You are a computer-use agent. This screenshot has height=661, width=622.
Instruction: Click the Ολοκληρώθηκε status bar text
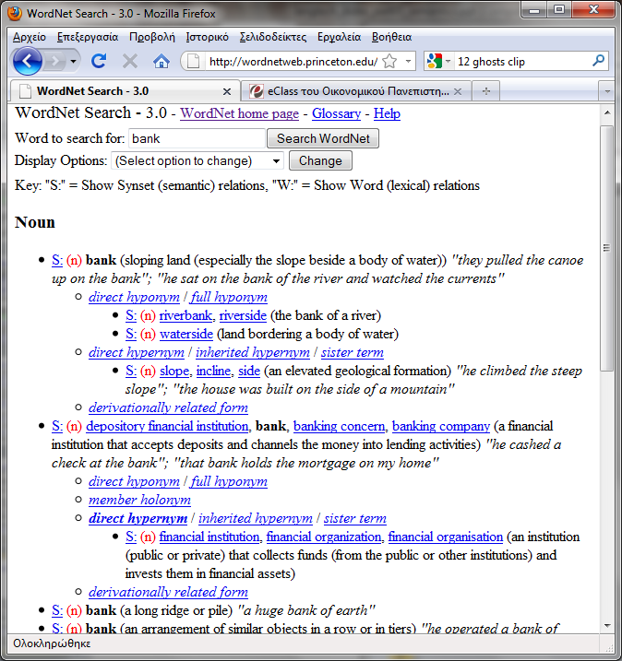[x=52, y=643]
